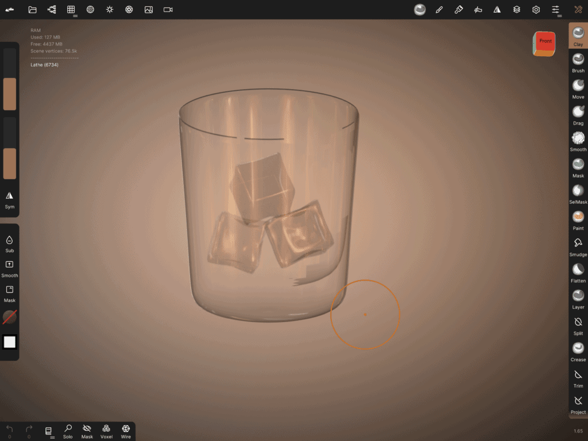The height and width of the screenshot is (441, 588).
Task: Select the Move tool
Action: pos(578,88)
